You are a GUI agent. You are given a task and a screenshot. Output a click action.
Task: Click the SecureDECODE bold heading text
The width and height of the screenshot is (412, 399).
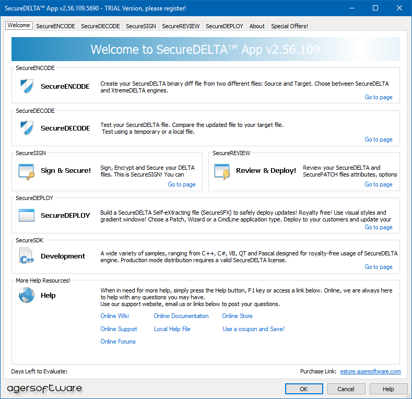pos(65,128)
